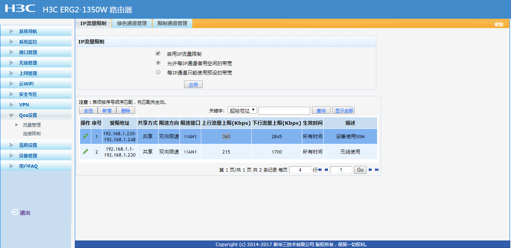Expand the 系统导航 menu

36,31
